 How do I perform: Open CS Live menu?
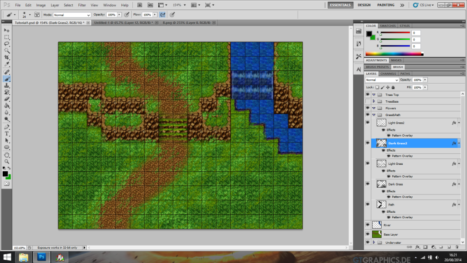[x=424, y=5]
